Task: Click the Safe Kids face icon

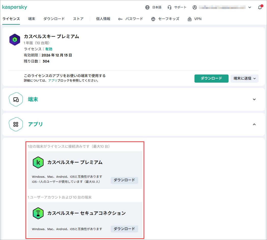Action: click(153, 19)
